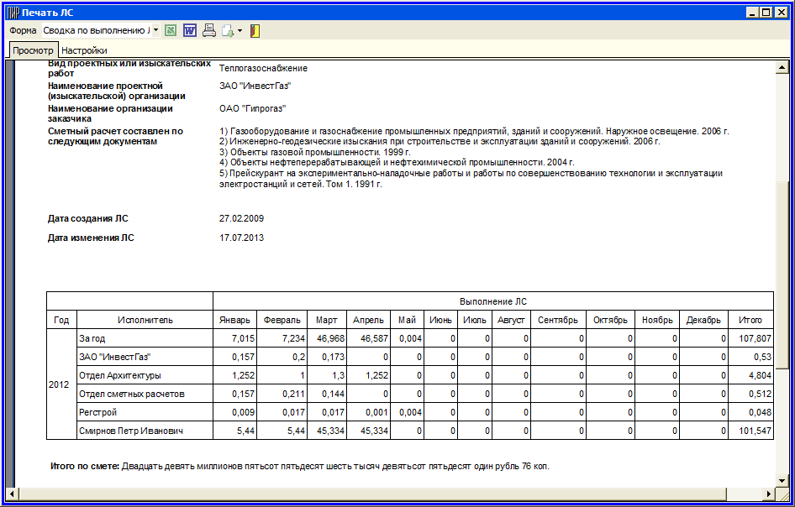Viewport: 795px width, 507px height.
Task: Click the horizontal scrollbar thumb
Action: tap(372, 494)
